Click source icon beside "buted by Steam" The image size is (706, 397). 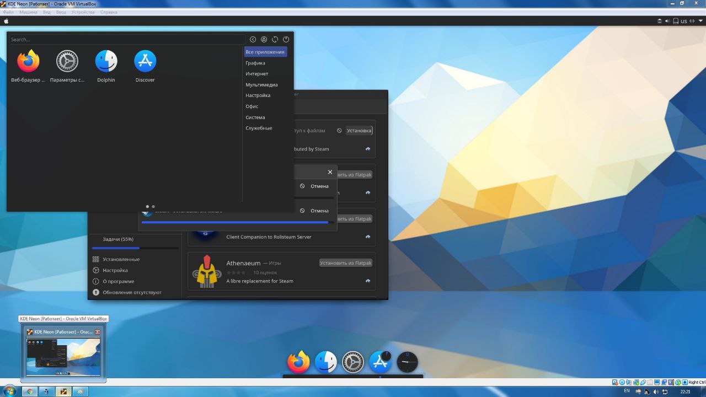click(x=368, y=149)
